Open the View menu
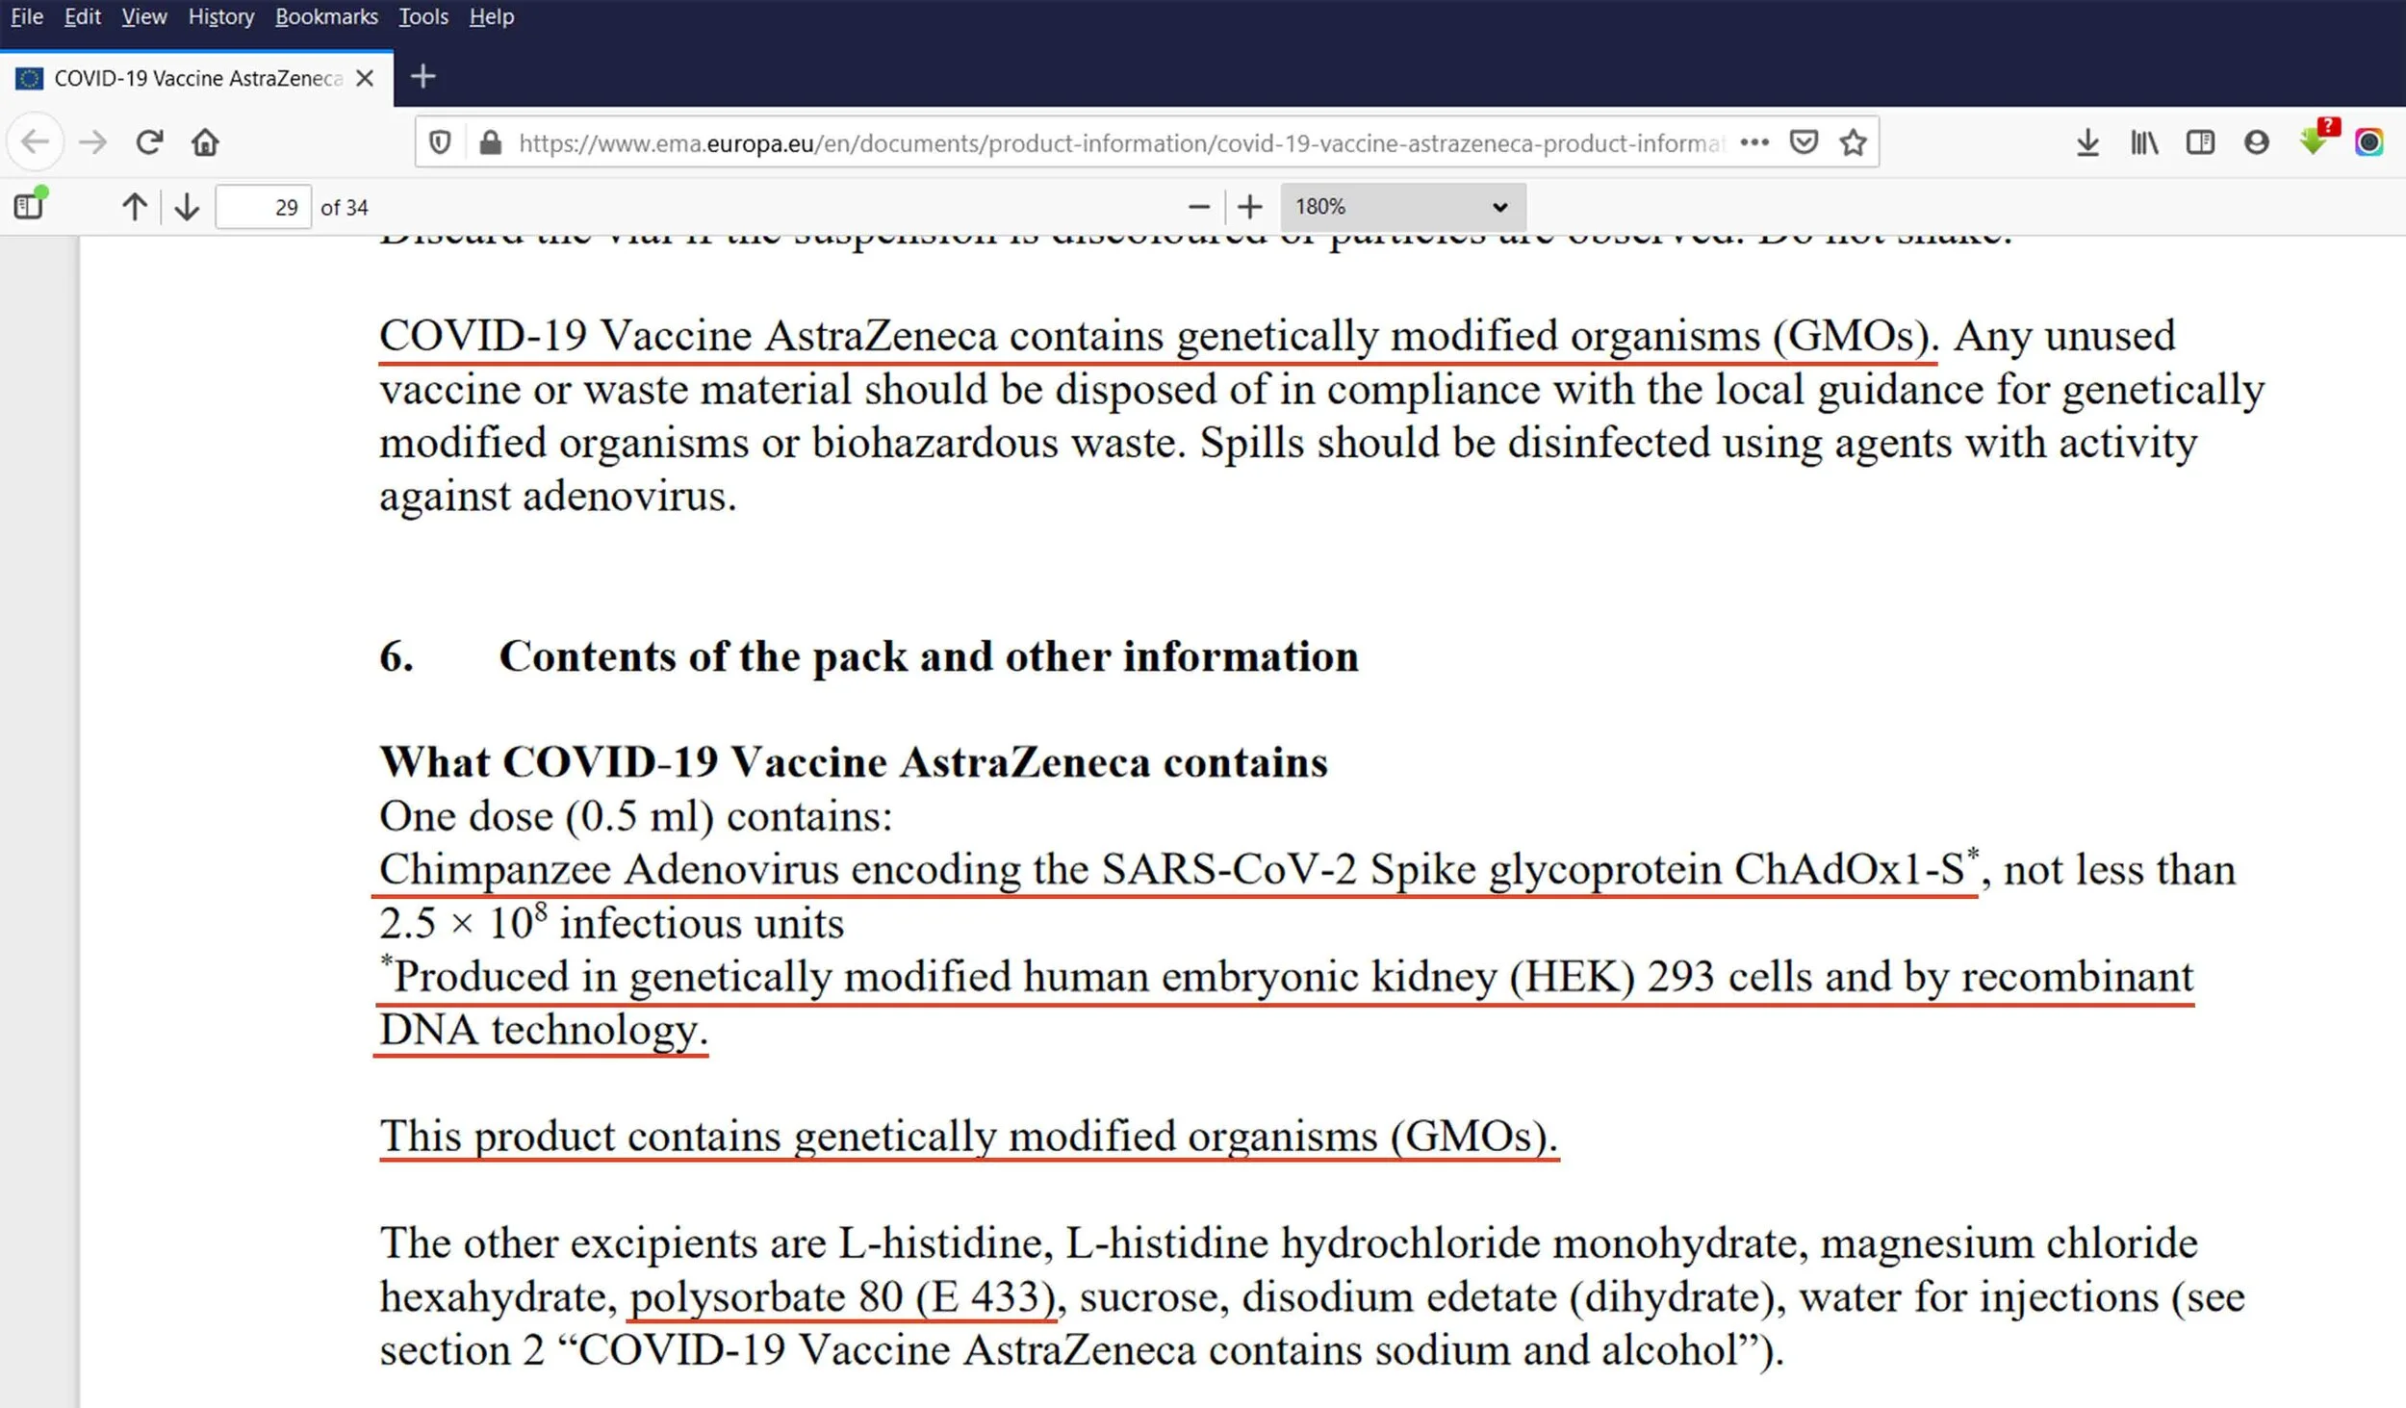This screenshot has width=2406, height=1408. pos(143,16)
